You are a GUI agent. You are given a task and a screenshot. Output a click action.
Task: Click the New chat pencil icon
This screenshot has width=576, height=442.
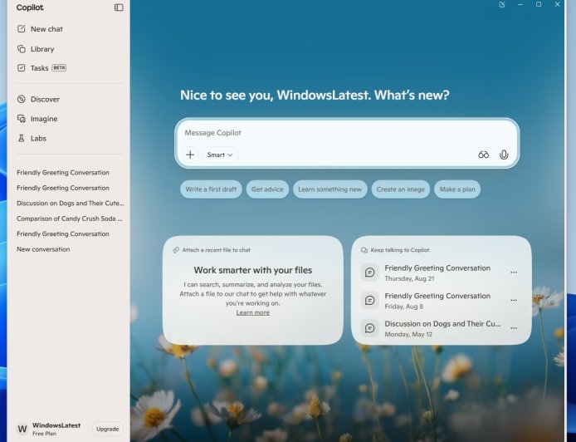tap(22, 29)
